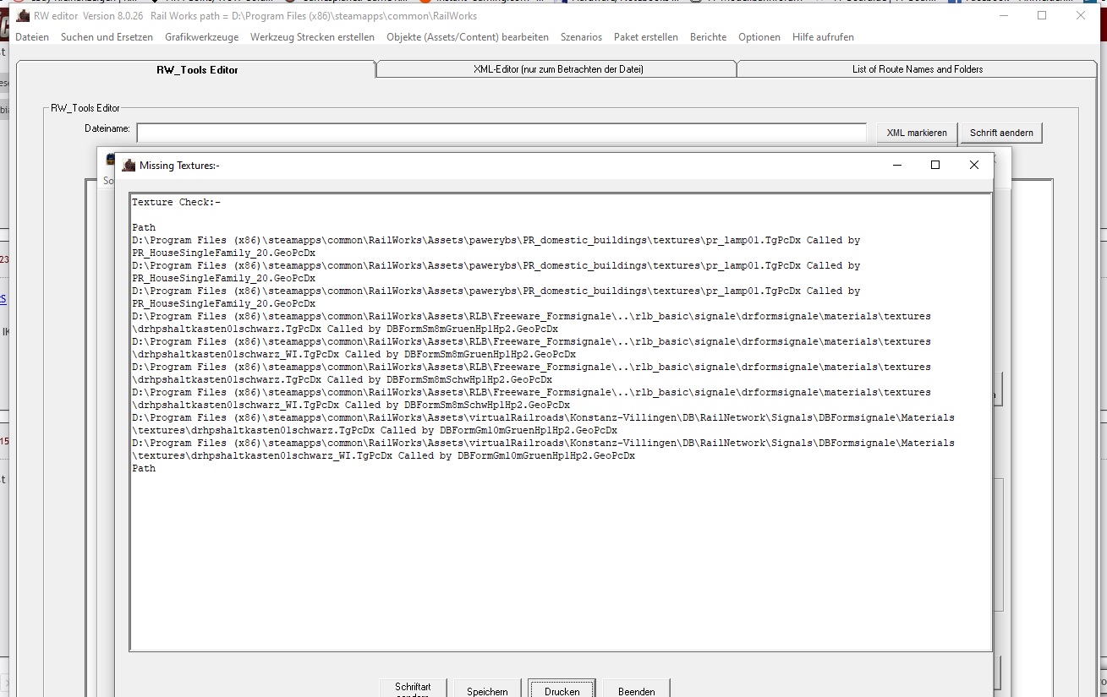
Task: Open the Suchen und Ersetzen menu
Action: click(107, 37)
